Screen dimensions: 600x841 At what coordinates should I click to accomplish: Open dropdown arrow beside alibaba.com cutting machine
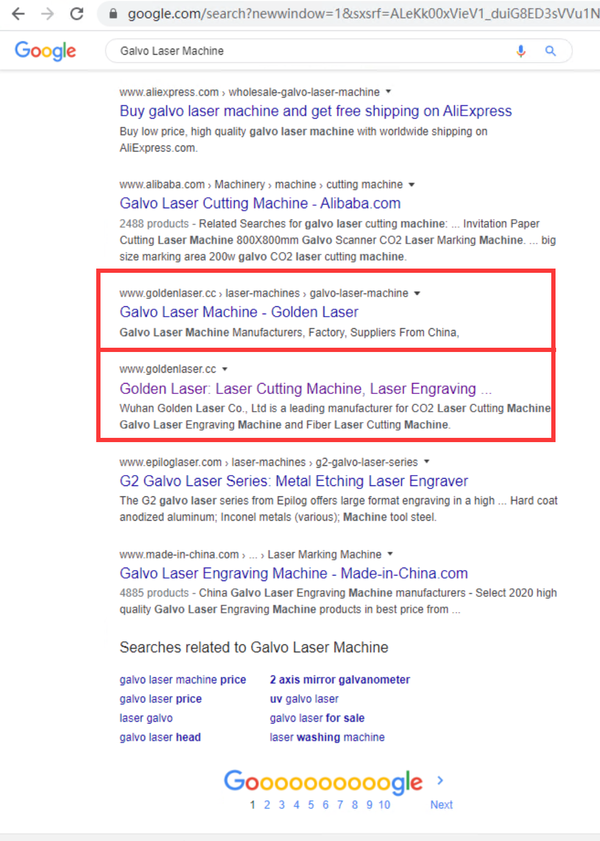point(412,185)
